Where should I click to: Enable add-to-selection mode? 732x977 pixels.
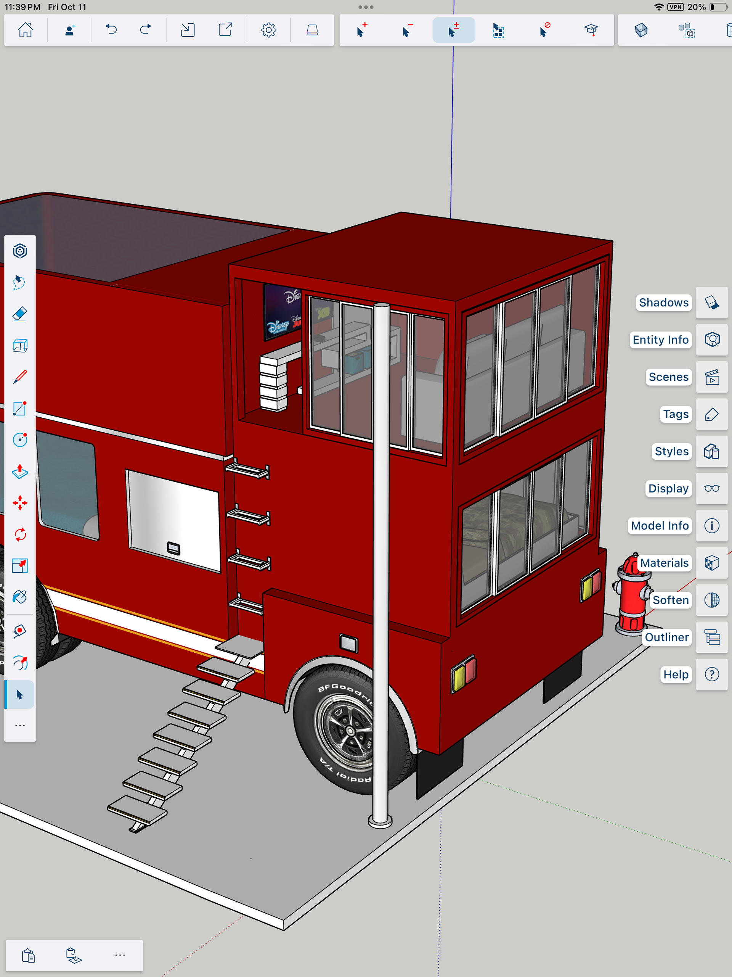(362, 30)
